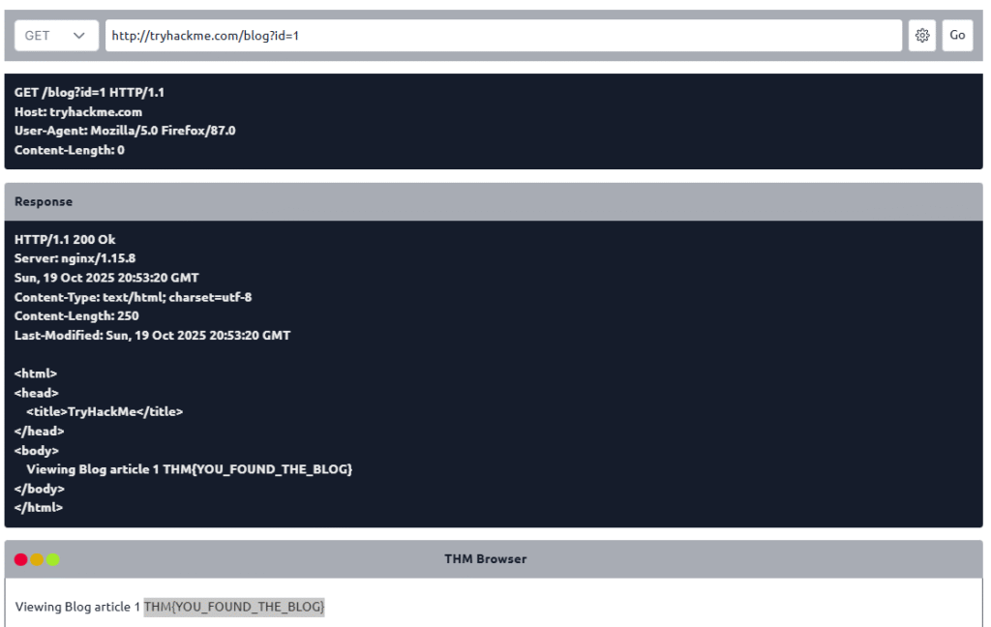Click the chevron arrow beside GET
The height and width of the screenshot is (627, 991).
pyautogui.click(x=79, y=35)
